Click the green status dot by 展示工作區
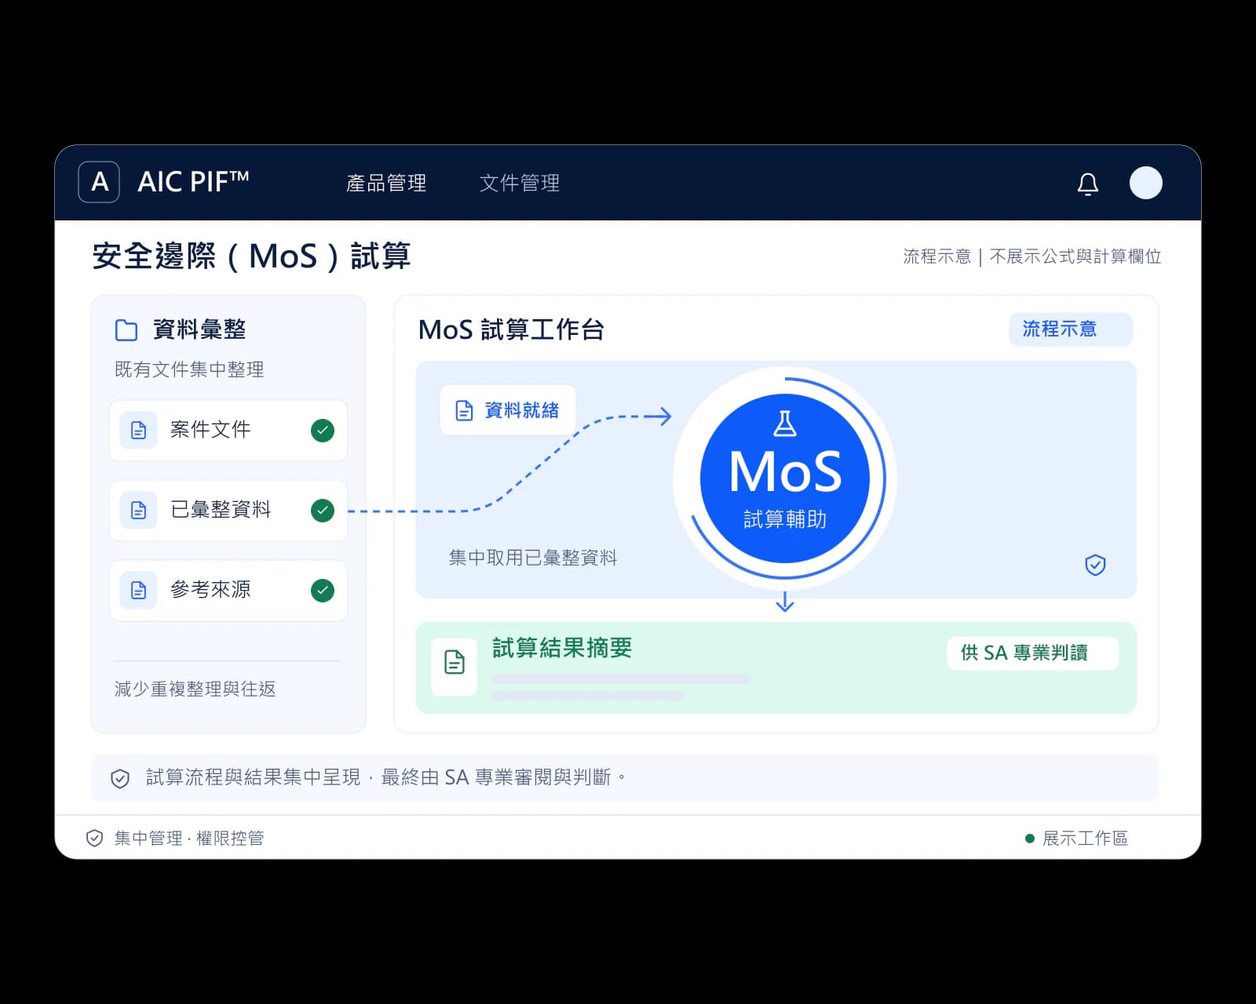The height and width of the screenshot is (1004, 1256). coord(1030,838)
